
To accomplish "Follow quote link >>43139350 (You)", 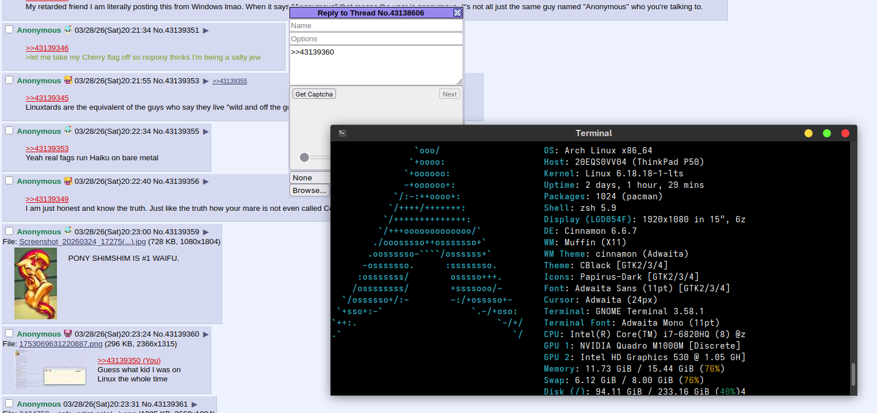I will 129,361.
